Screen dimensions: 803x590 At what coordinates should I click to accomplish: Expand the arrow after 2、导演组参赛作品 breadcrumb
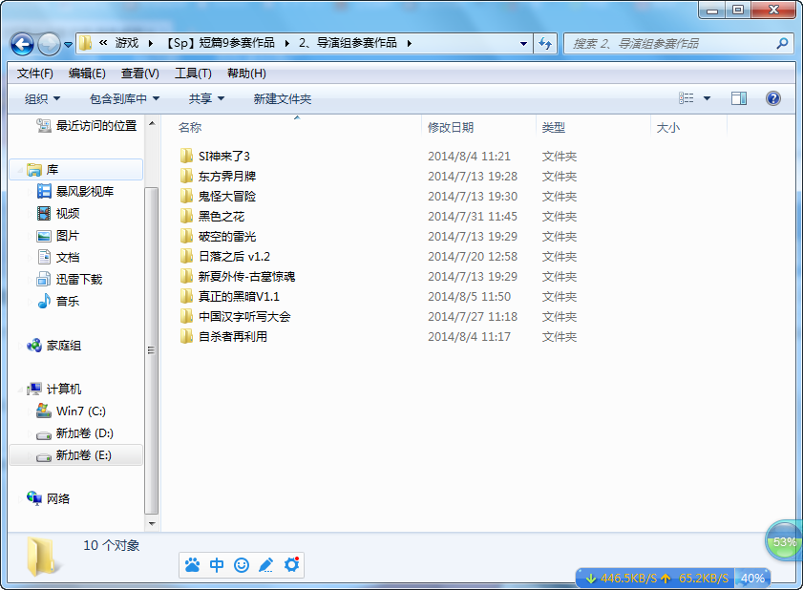410,44
